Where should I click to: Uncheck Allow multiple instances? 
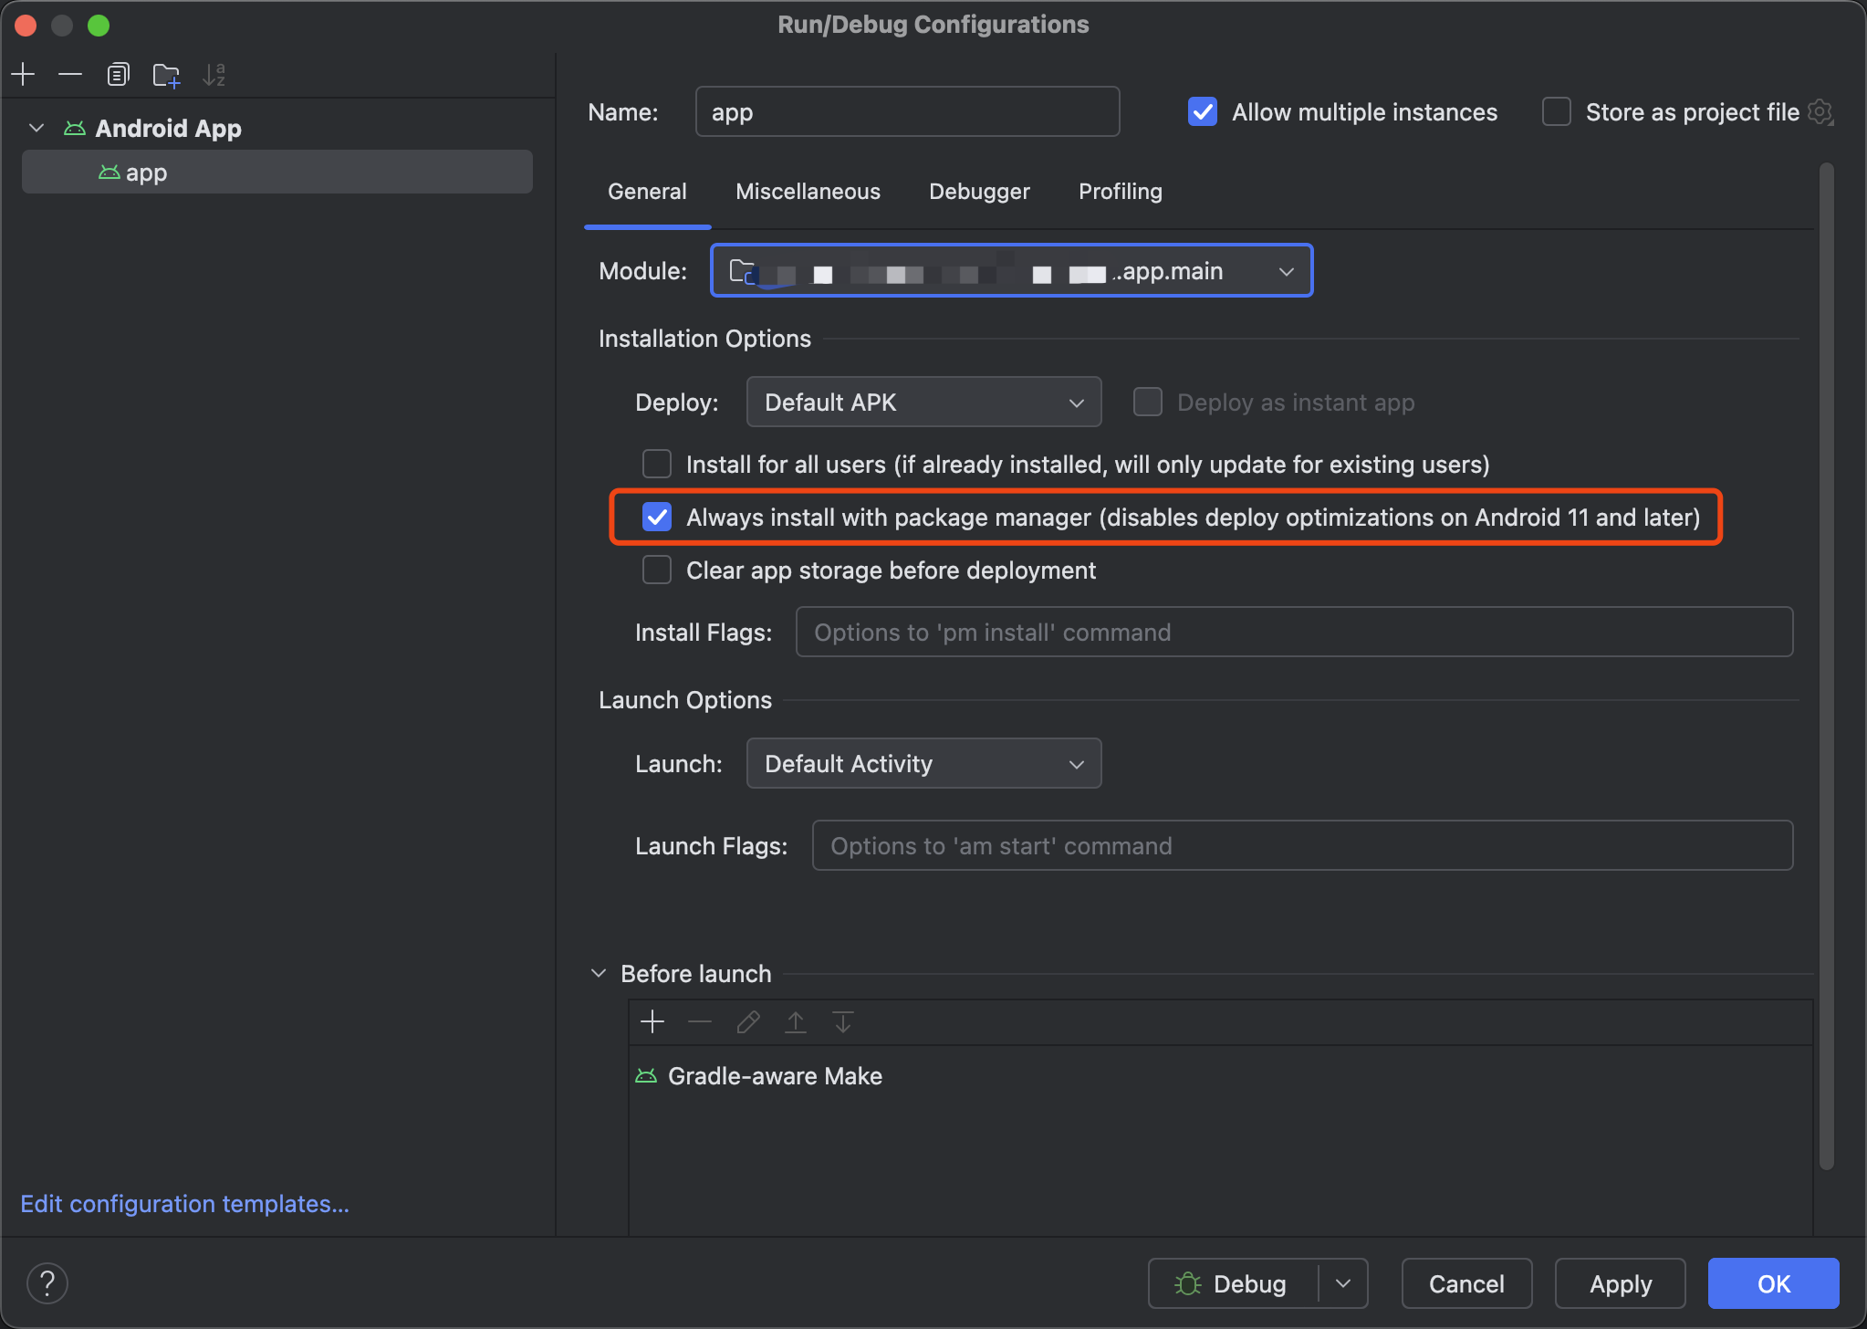coord(1203,112)
